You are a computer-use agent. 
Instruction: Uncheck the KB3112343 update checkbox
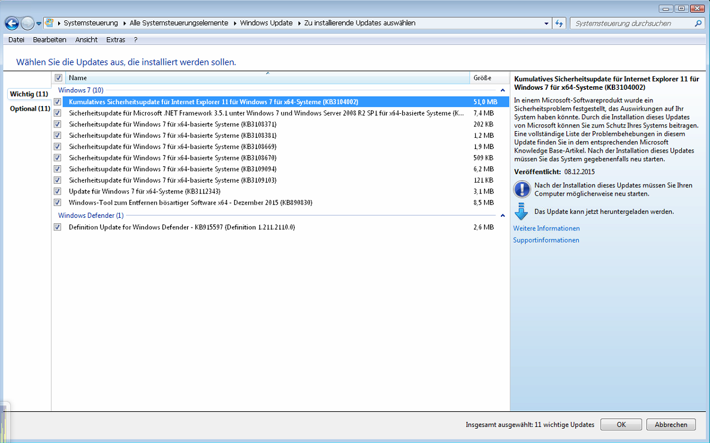coord(58,192)
